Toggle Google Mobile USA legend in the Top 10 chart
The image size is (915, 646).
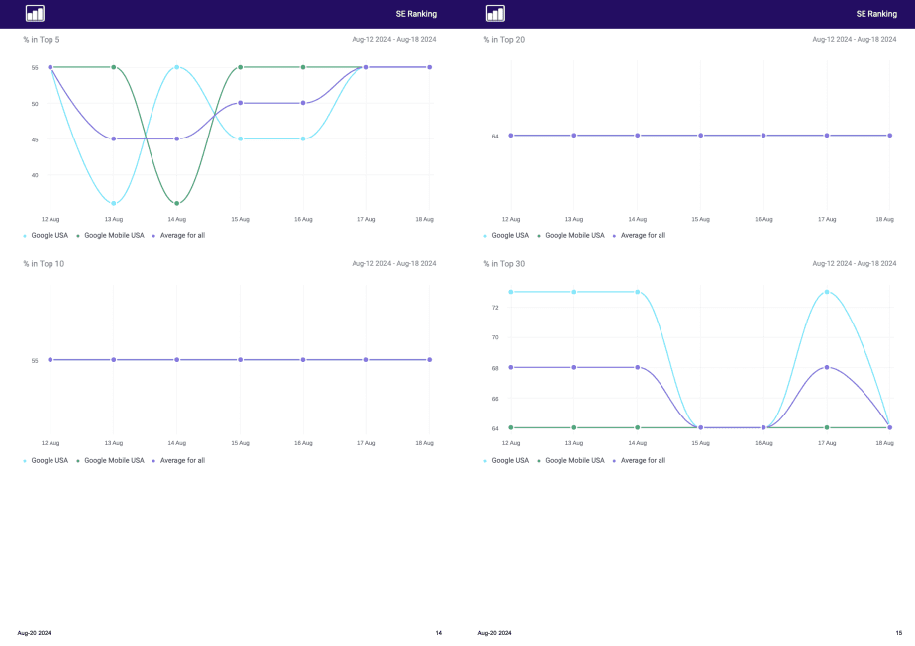(x=110, y=461)
